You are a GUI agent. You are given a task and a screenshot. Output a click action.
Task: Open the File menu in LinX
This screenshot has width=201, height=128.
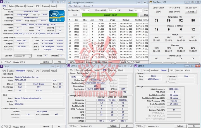70,6
